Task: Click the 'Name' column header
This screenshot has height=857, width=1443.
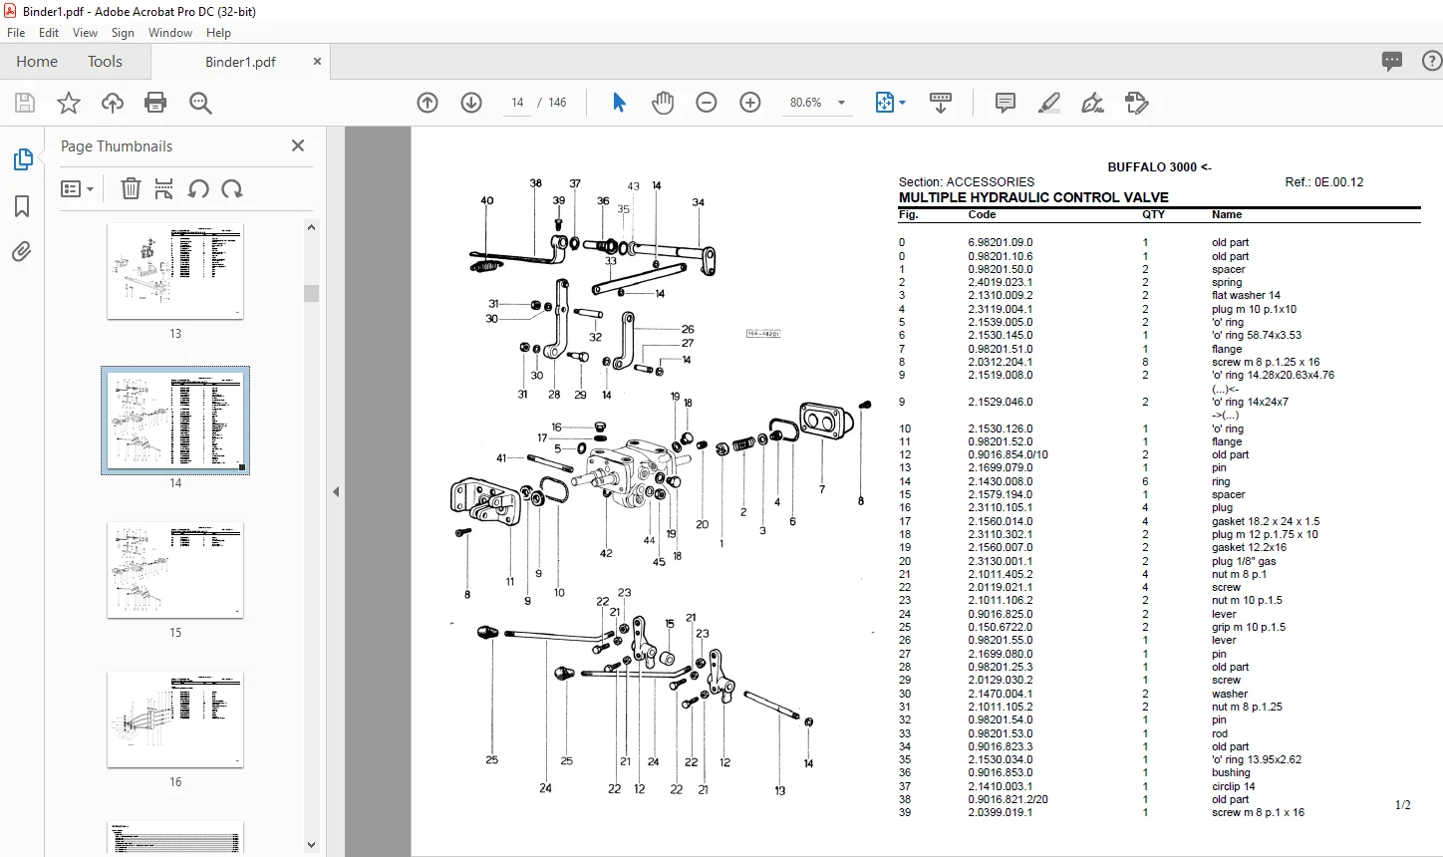Action: pos(1227,215)
